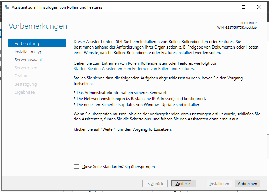Viewport: 269px width, 192px height.
Task: Click the window title bar text
Action: click(x=57, y=7)
